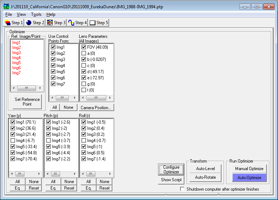Click None button under Yaw list
Screen dimensions: 278x200
pos(34,182)
